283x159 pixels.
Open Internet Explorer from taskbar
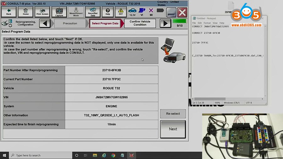click(x=104, y=155)
